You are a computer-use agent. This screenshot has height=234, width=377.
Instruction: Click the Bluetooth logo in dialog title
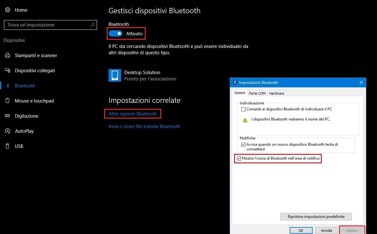point(235,82)
